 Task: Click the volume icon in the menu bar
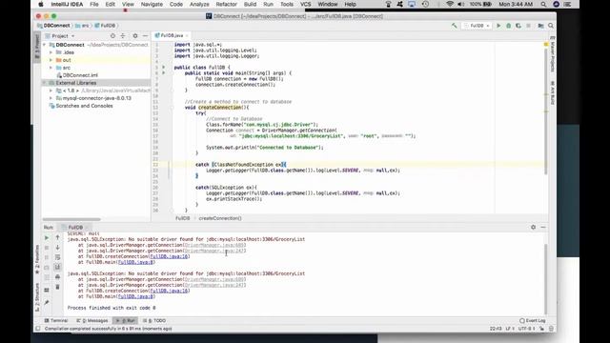(460, 4)
